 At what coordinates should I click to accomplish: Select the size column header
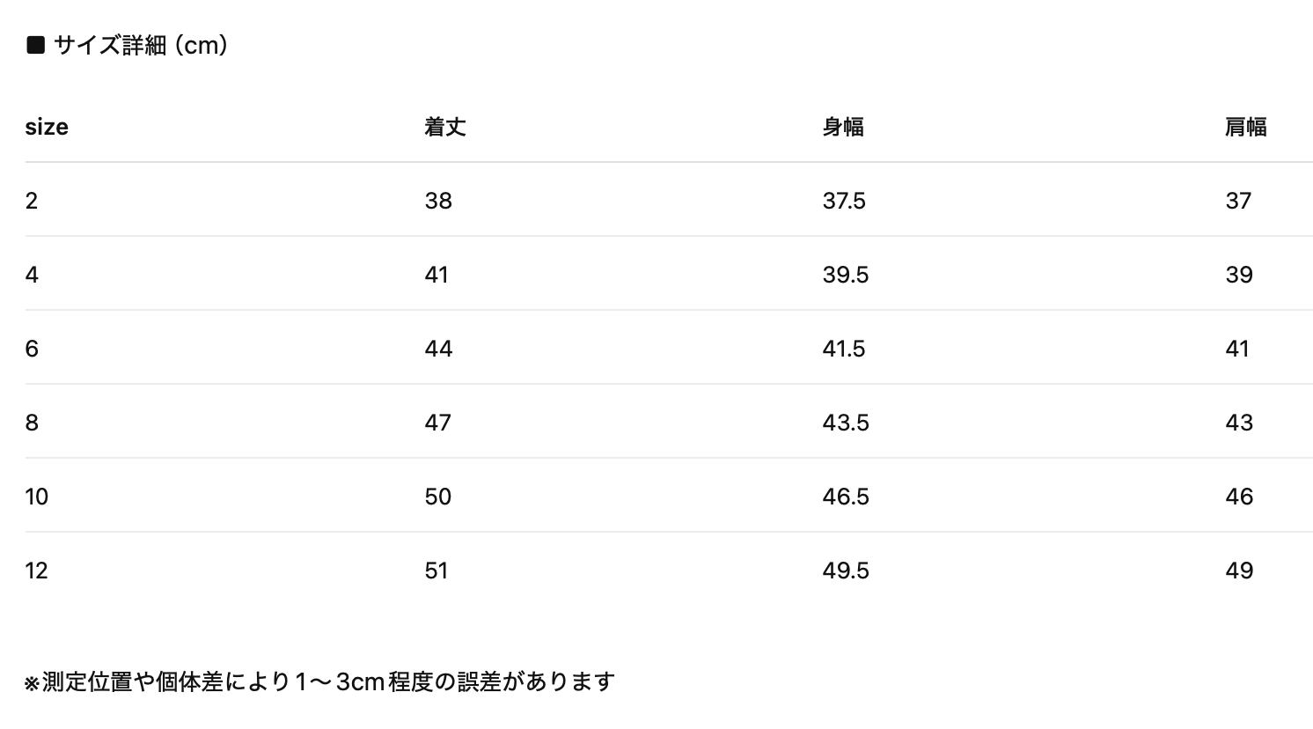coord(47,127)
